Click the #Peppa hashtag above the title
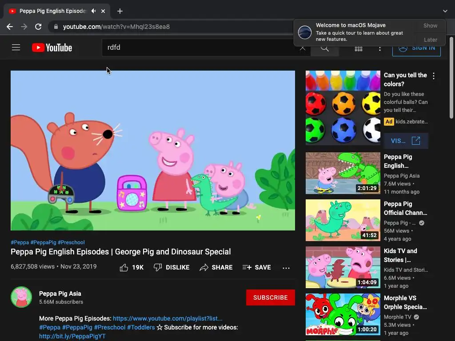 click(x=20, y=242)
